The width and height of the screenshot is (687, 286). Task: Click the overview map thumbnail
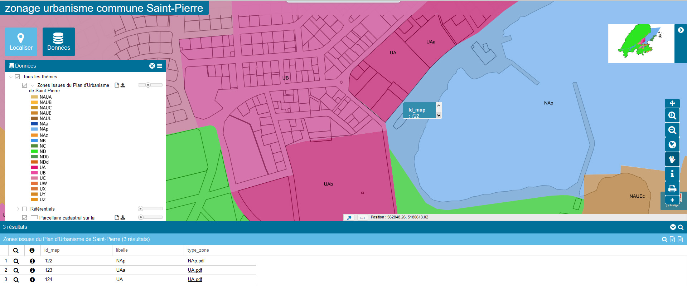[x=641, y=44]
